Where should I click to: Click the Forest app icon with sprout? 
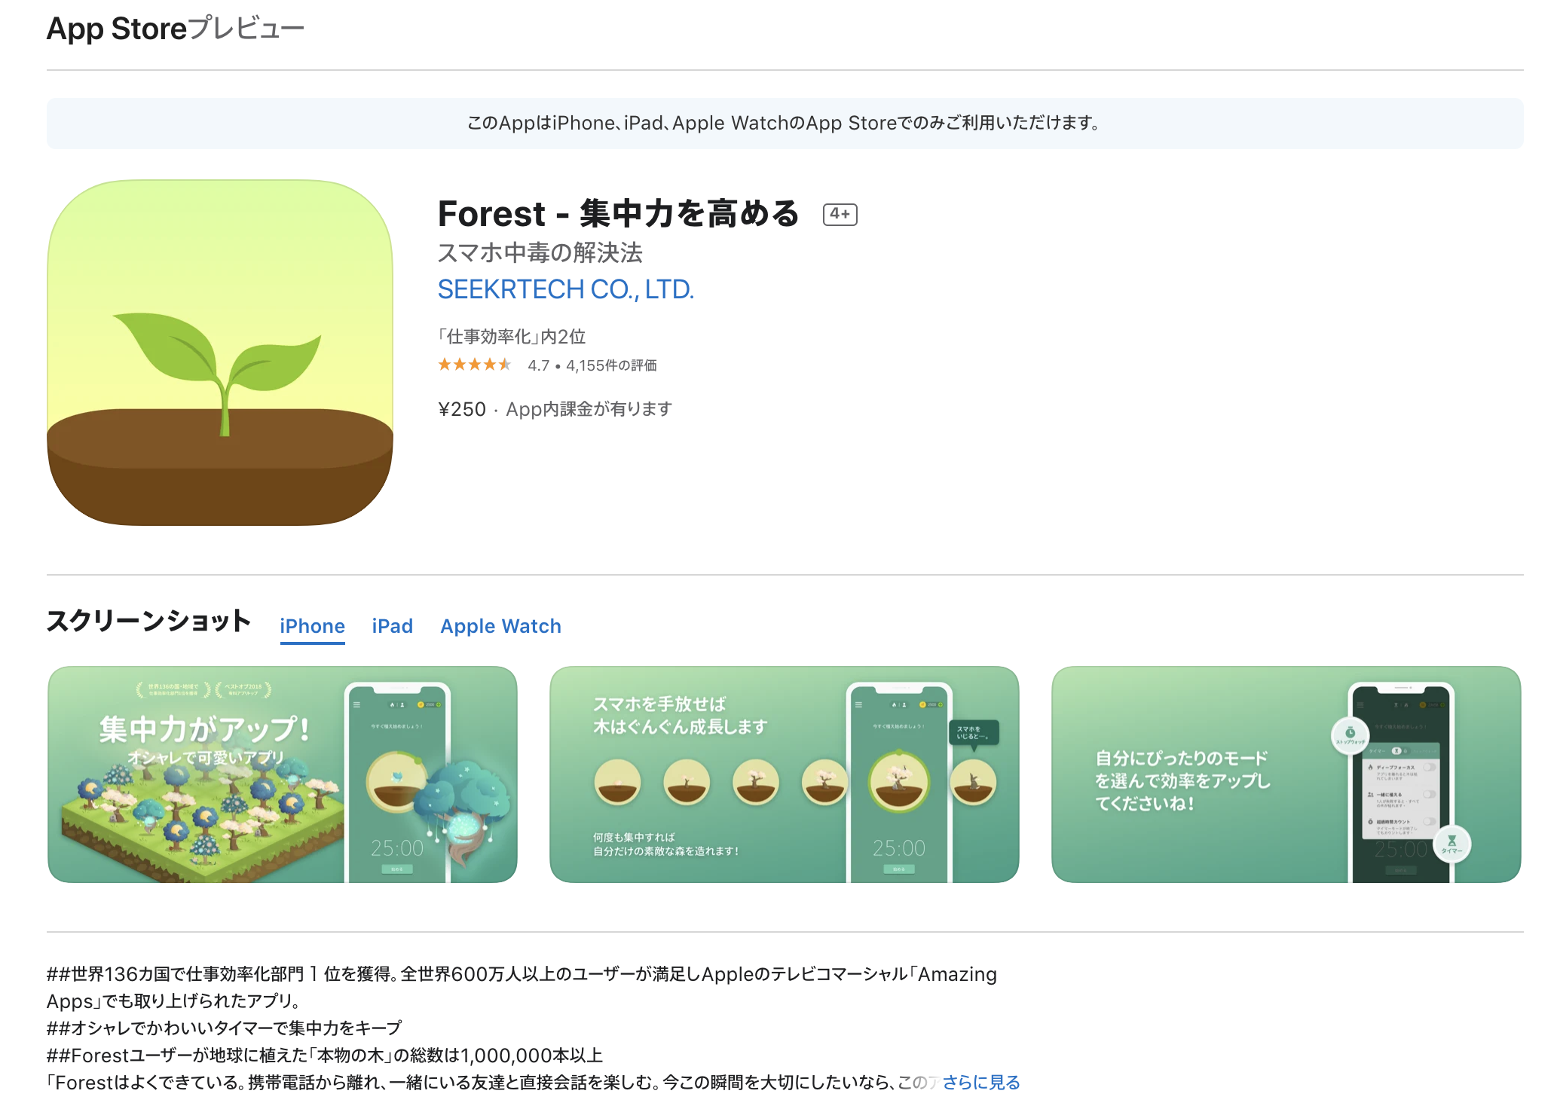coord(220,353)
